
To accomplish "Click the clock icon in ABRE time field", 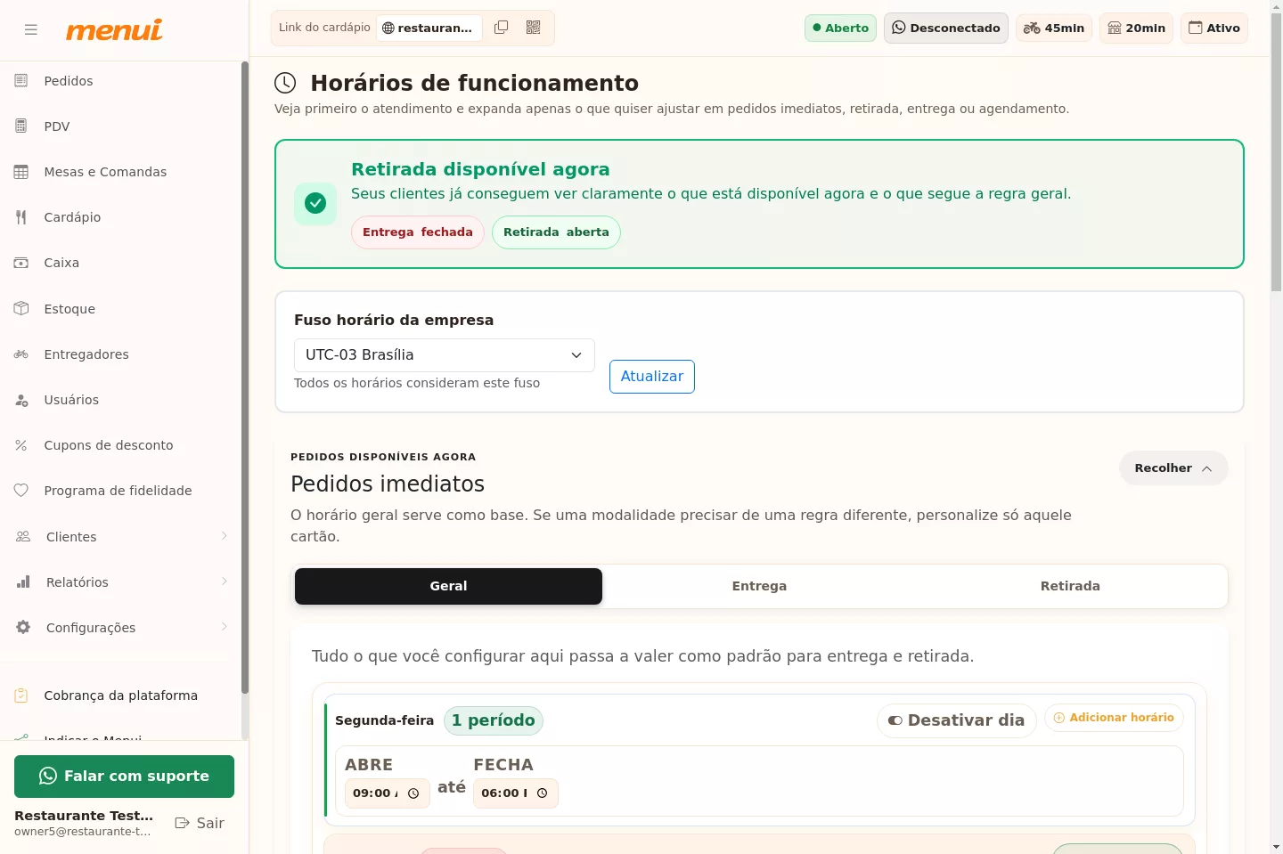I will pos(413,793).
